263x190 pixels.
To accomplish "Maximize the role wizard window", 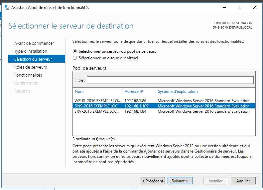I will 239,8.
